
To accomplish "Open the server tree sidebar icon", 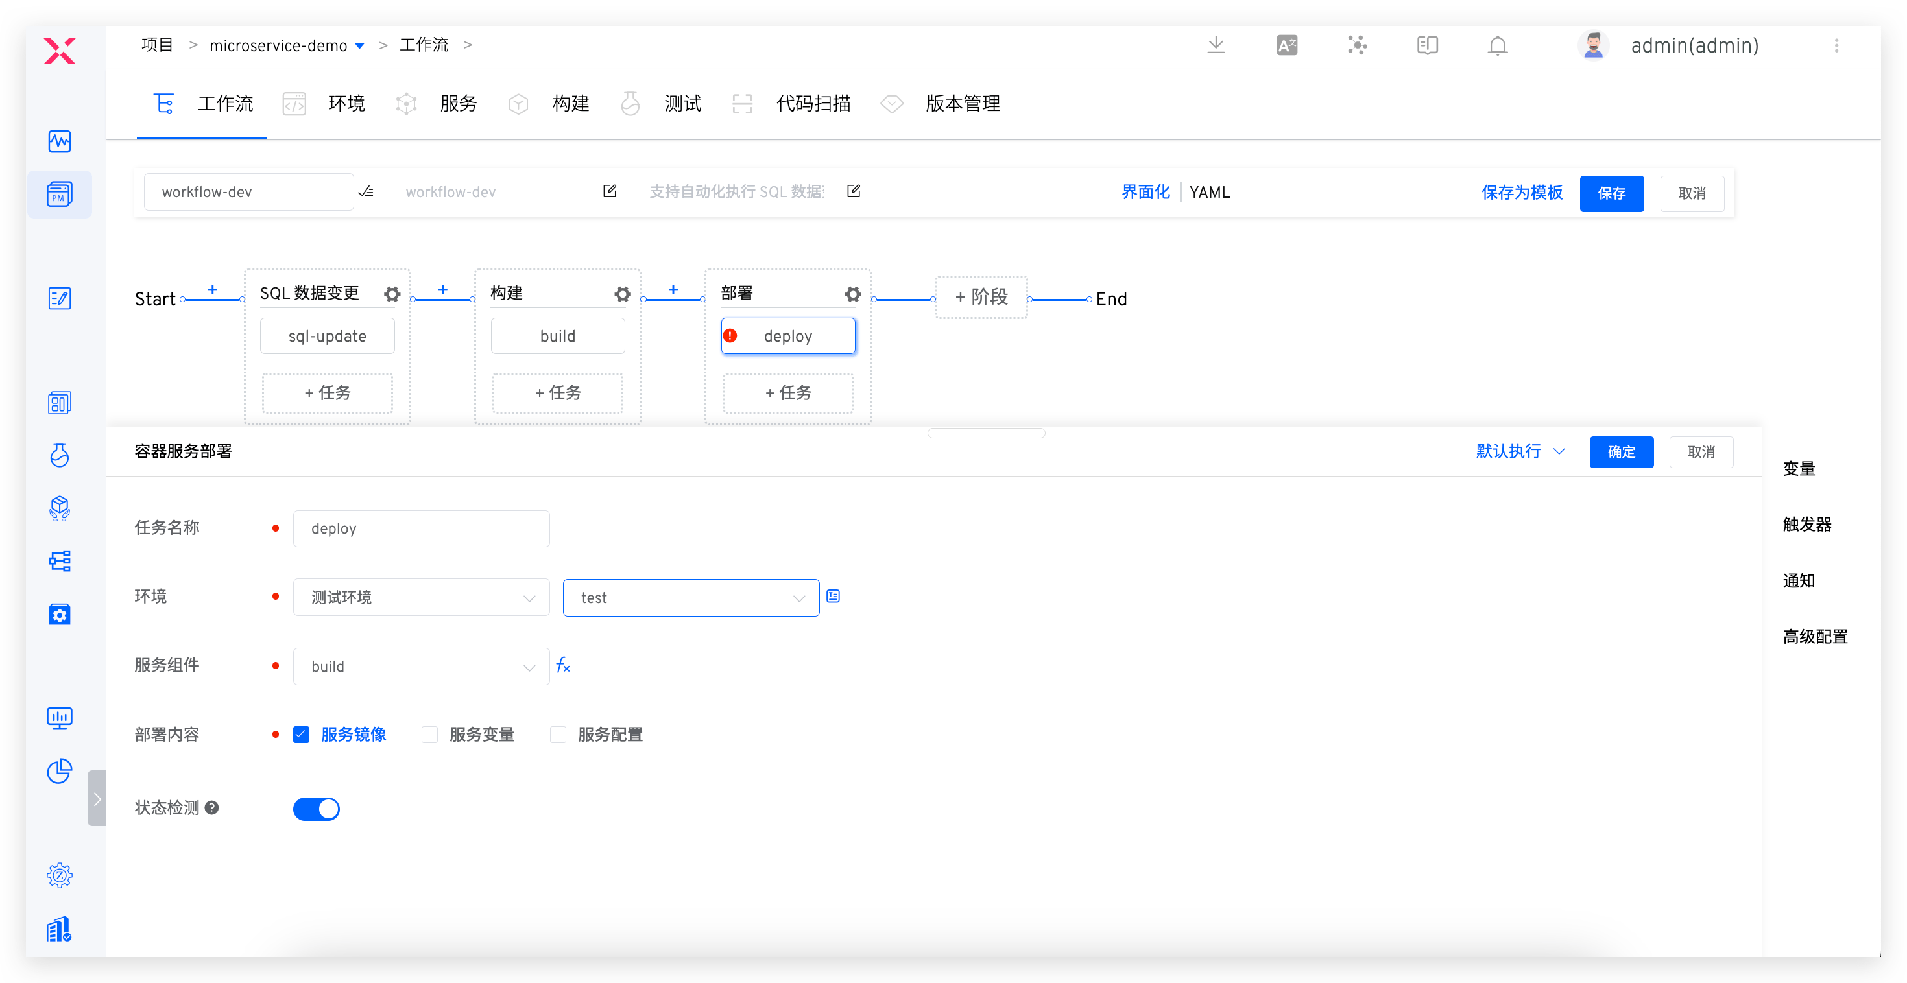I will tap(59, 561).
